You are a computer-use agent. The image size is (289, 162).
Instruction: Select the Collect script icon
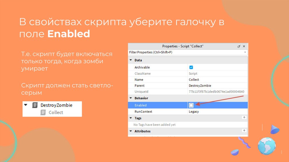click(x=43, y=112)
